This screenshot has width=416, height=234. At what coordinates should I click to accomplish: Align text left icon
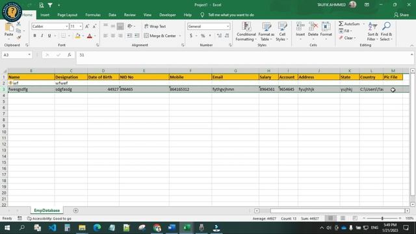coord(105,36)
